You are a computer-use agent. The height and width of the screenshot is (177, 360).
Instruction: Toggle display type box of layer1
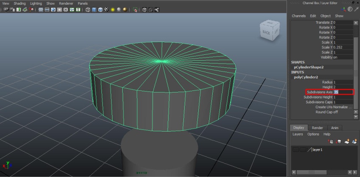(x=303, y=150)
